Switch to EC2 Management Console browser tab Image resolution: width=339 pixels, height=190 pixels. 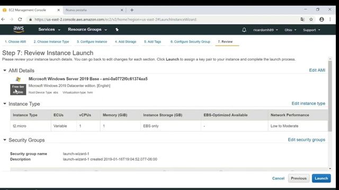(31, 10)
